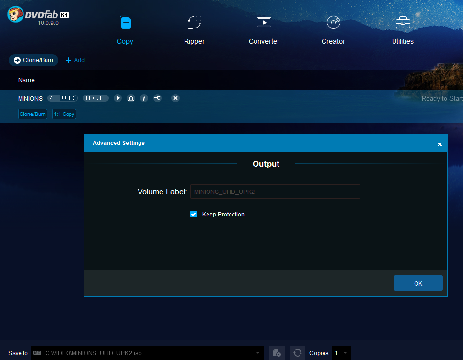Click the DVDFab monkey logo
The image size is (463, 360).
pyautogui.click(x=15, y=14)
